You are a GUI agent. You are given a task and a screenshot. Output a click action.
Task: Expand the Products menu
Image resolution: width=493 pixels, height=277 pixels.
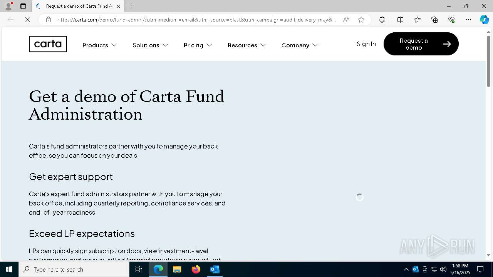pyautogui.click(x=99, y=45)
